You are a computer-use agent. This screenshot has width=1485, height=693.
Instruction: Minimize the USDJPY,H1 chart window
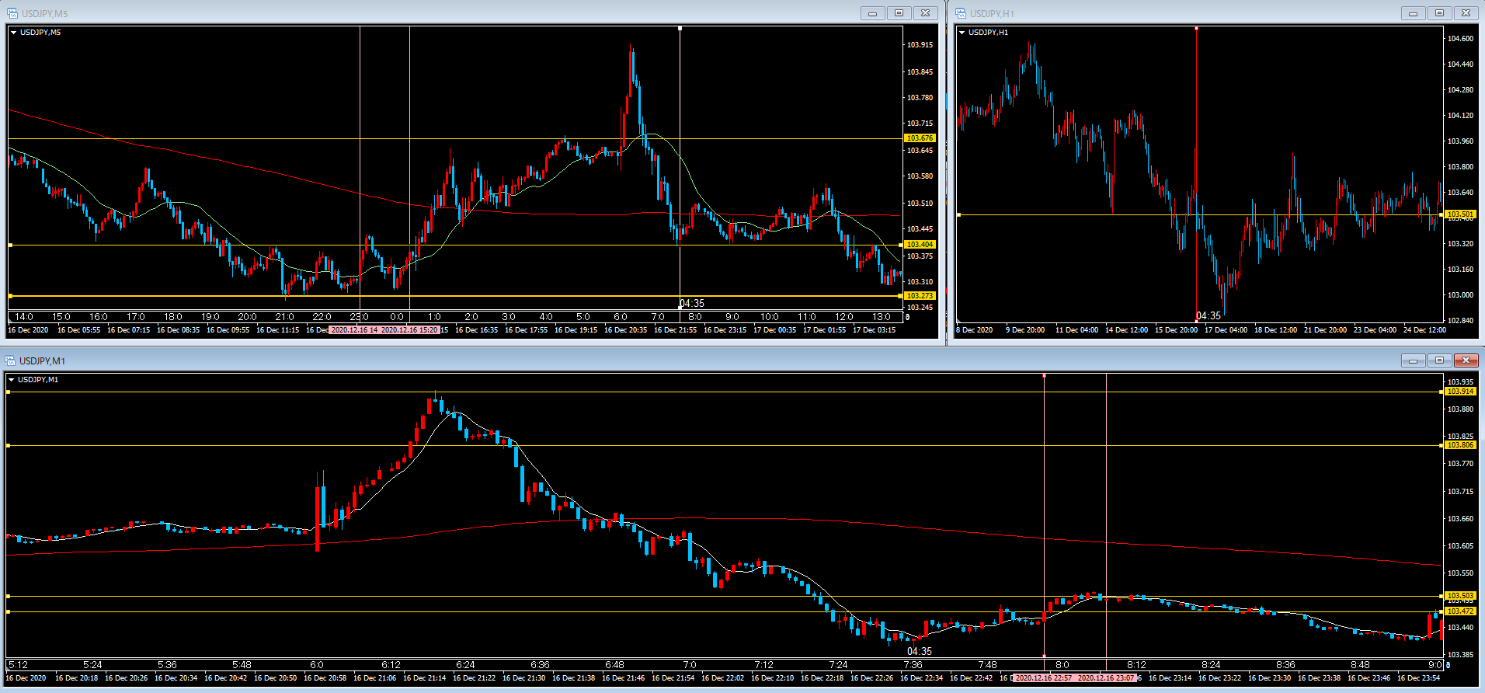tap(1413, 13)
